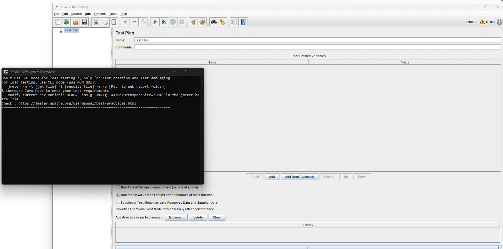The height and width of the screenshot is (249, 503).
Task: Paste with the clipboard icon
Action: click(x=114, y=22)
